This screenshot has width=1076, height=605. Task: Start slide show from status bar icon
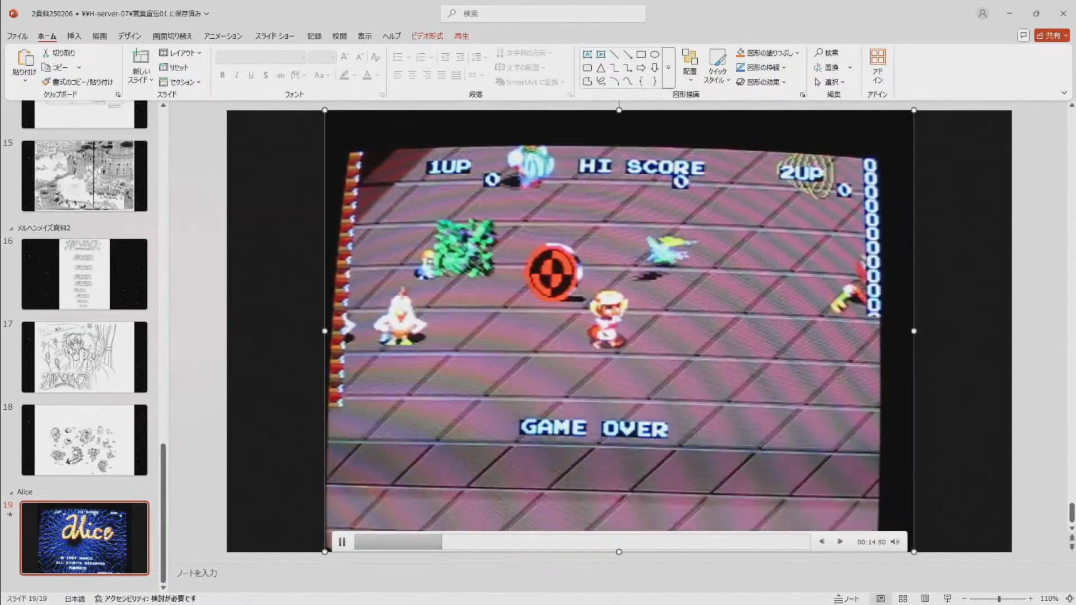pos(947,599)
